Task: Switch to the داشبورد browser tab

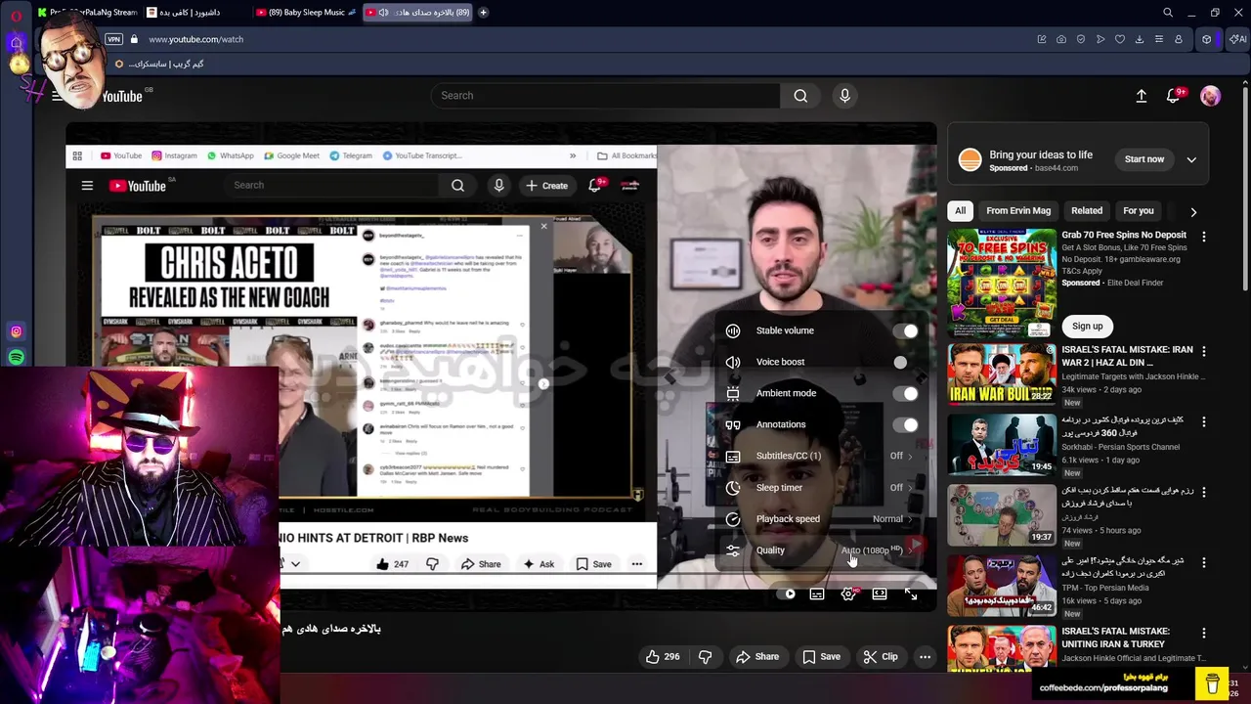Action: click(195, 13)
